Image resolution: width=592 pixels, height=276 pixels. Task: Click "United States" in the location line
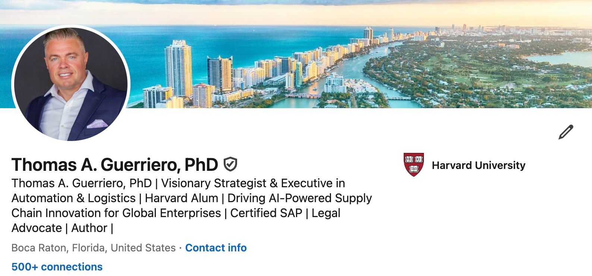click(143, 248)
